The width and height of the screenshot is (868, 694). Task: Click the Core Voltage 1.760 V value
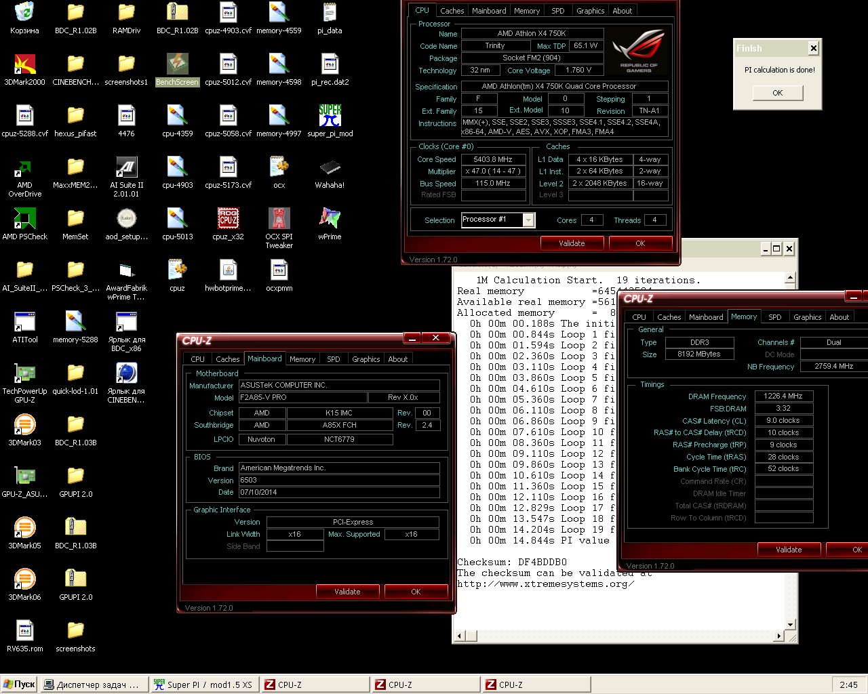(x=578, y=70)
